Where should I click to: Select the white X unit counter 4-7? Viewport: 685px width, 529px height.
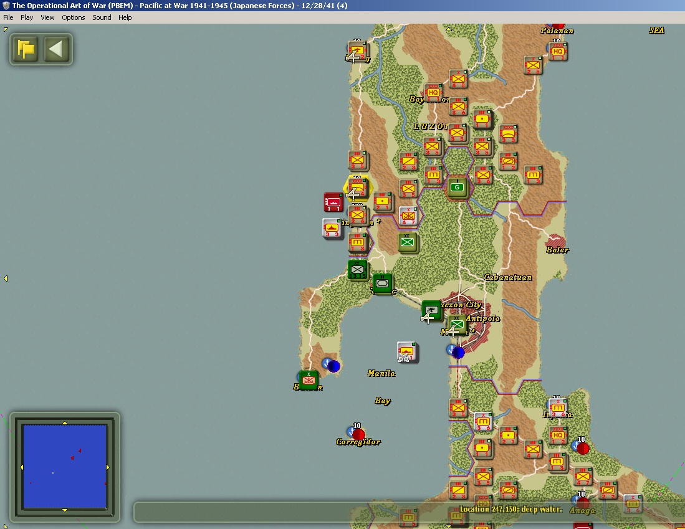click(x=408, y=216)
